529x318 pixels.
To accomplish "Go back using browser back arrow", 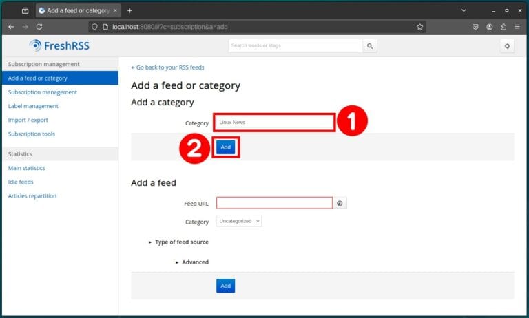I will 10,27.
